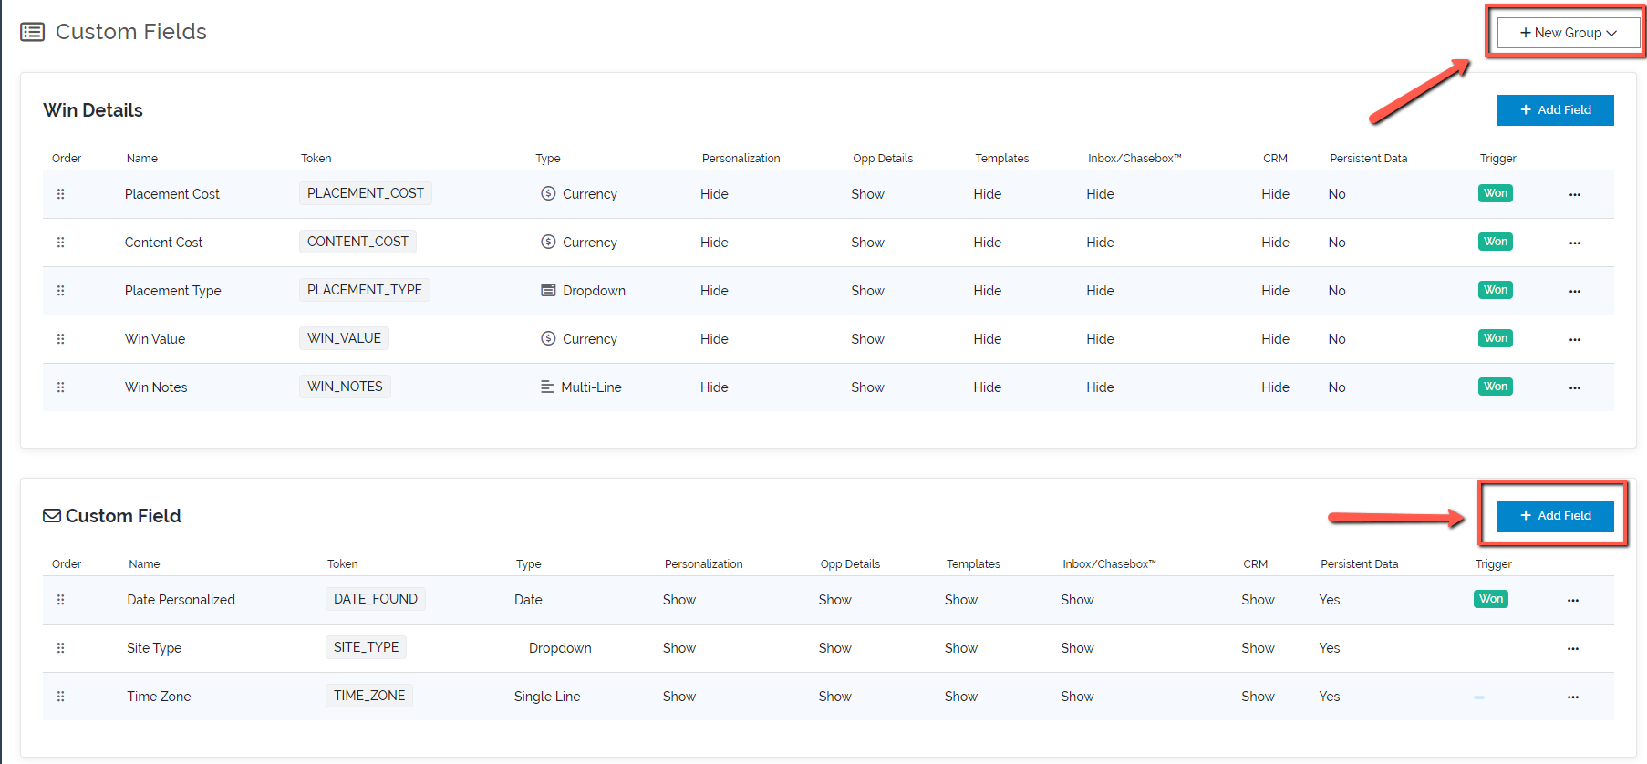Image resolution: width=1647 pixels, height=764 pixels.
Task: Click the Custom Field group title
Action: (x=123, y=516)
